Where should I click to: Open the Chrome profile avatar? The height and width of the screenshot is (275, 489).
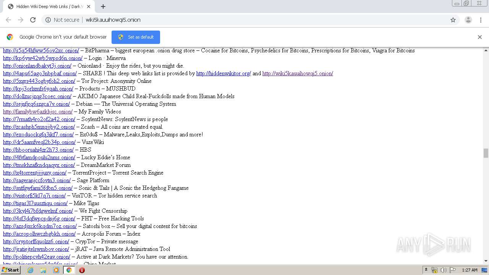point(468,20)
